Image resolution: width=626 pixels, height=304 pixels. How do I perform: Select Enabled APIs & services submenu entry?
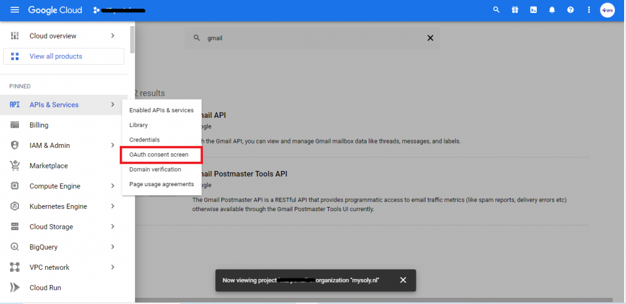(161, 110)
